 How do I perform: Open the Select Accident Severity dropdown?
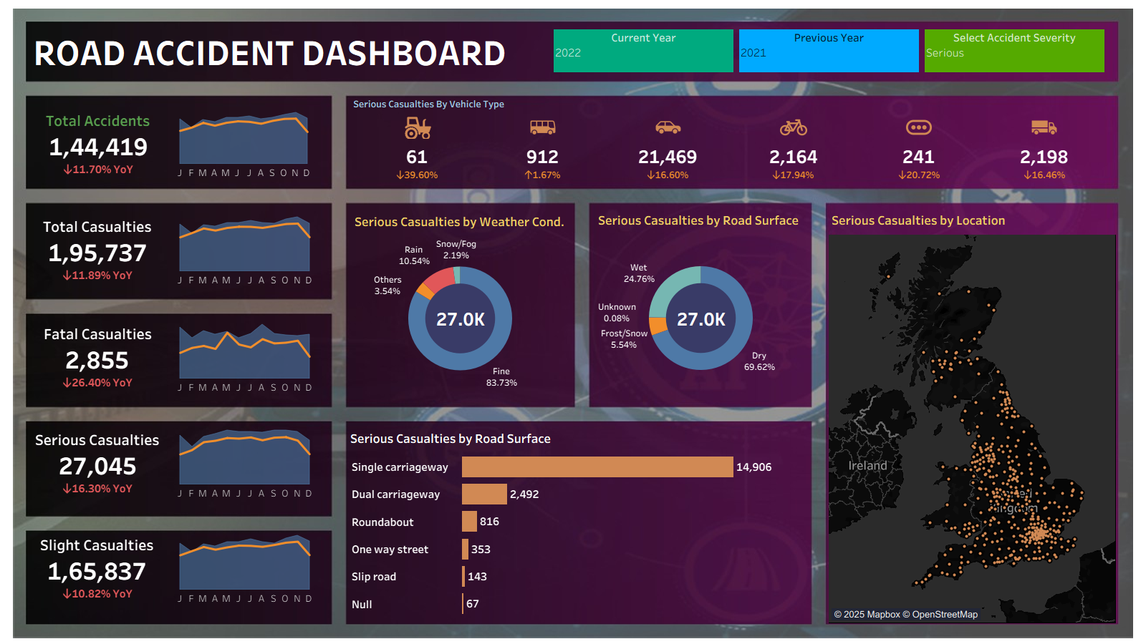click(1014, 51)
